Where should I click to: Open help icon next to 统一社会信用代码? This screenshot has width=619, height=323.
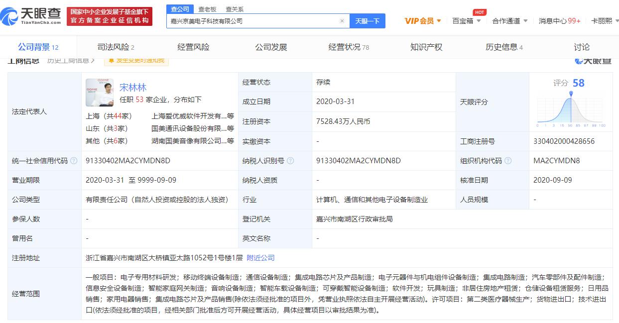point(74,161)
